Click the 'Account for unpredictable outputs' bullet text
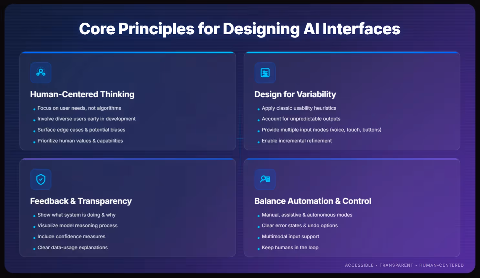This screenshot has height=278, width=480. [x=301, y=119]
